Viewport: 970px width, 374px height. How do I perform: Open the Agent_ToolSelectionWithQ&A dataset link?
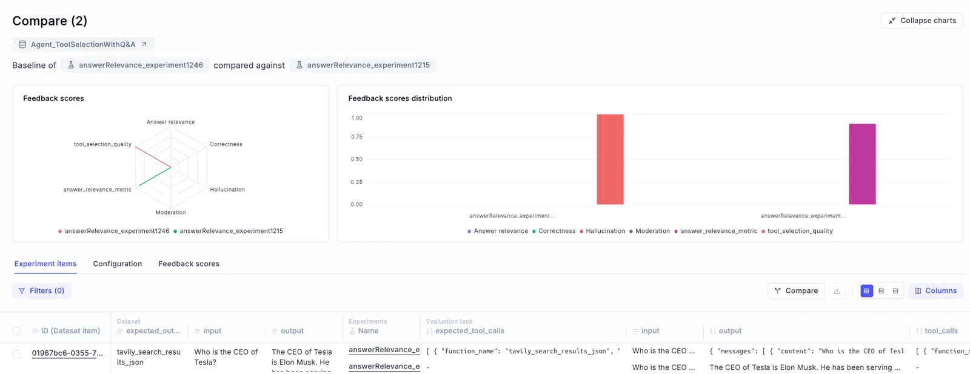pos(83,44)
